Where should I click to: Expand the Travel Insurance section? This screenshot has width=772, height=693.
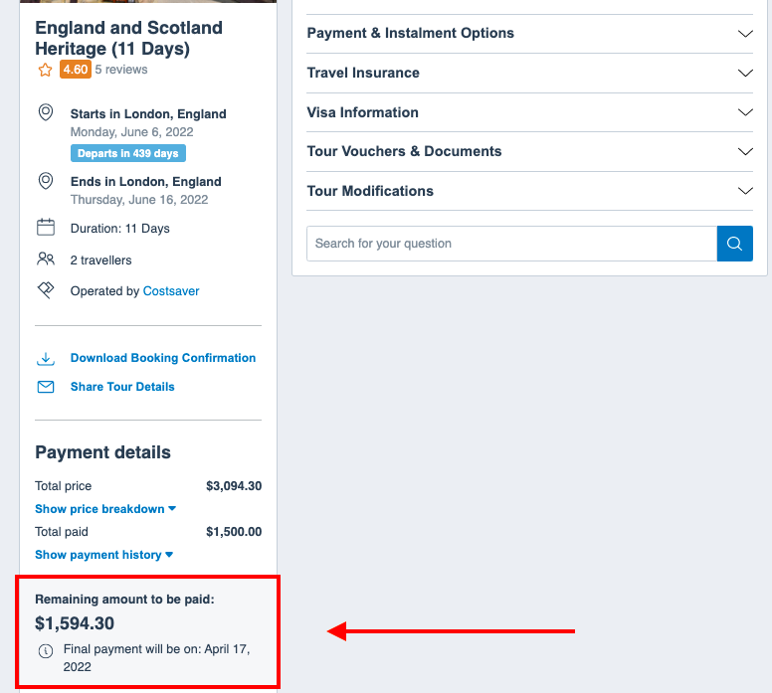tap(530, 73)
